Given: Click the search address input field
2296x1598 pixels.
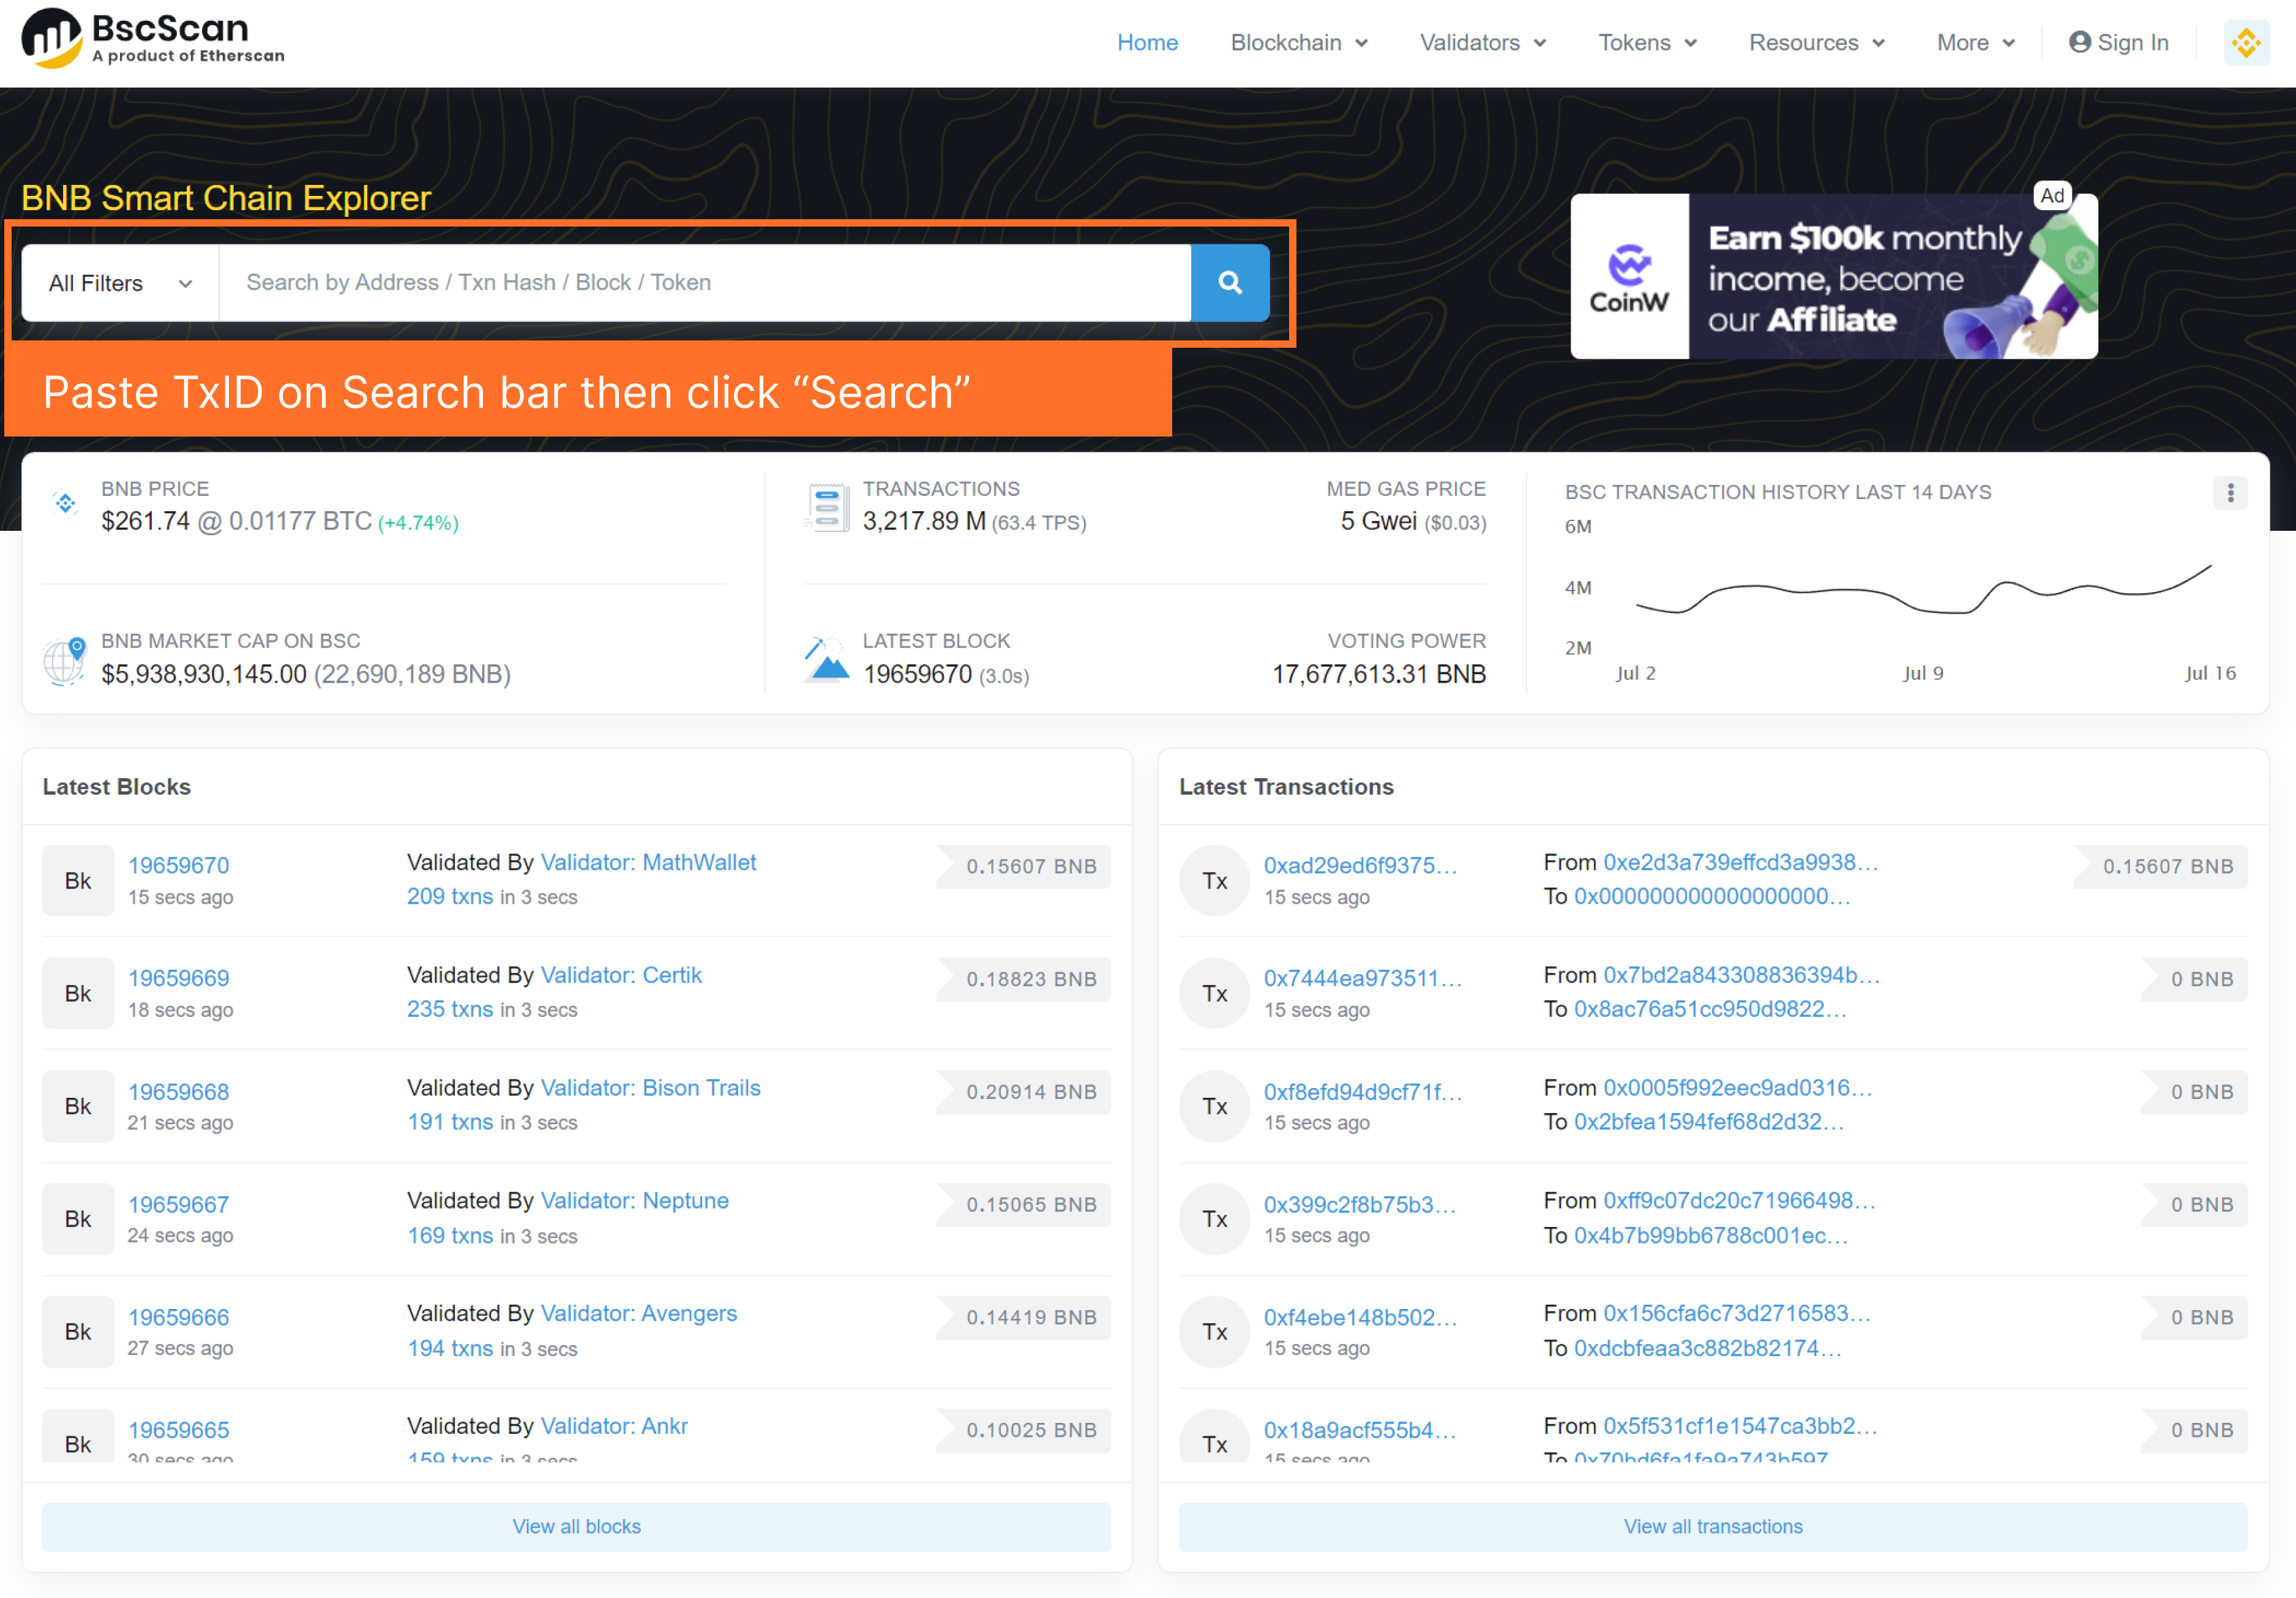Looking at the screenshot, I should (x=704, y=283).
